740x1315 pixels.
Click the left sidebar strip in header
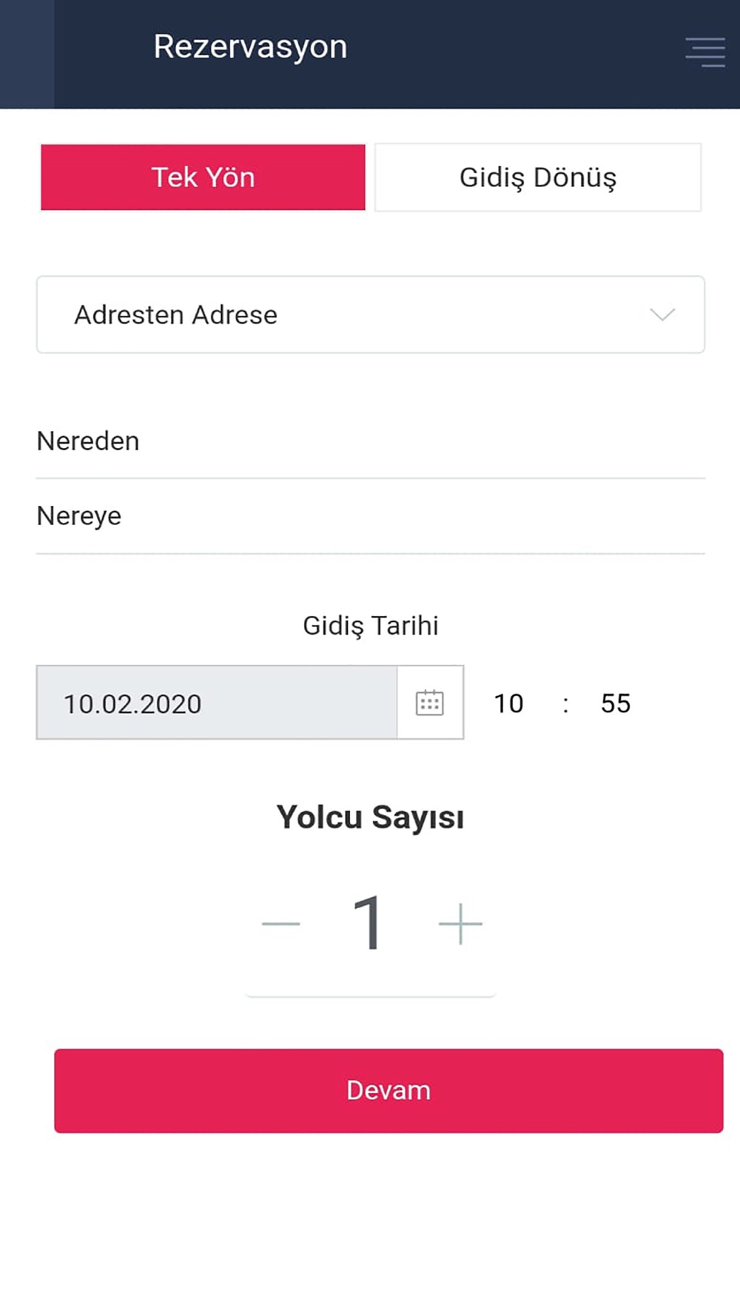coord(27,55)
